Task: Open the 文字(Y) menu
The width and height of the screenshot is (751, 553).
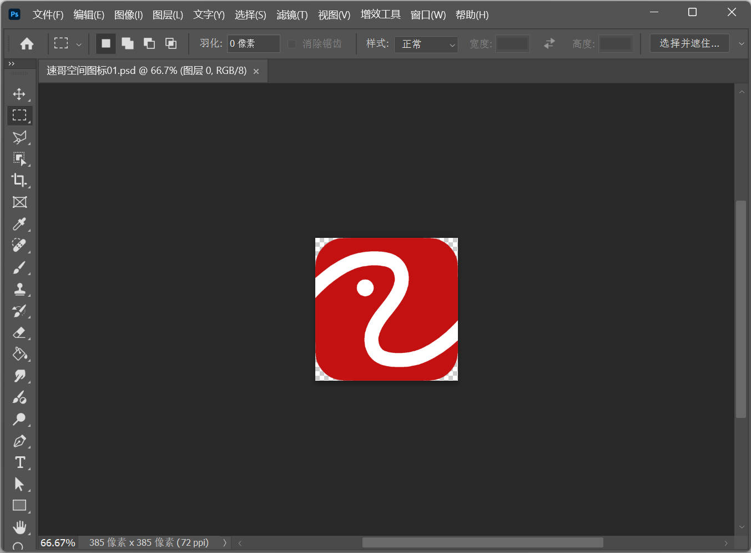Action: pyautogui.click(x=209, y=15)
